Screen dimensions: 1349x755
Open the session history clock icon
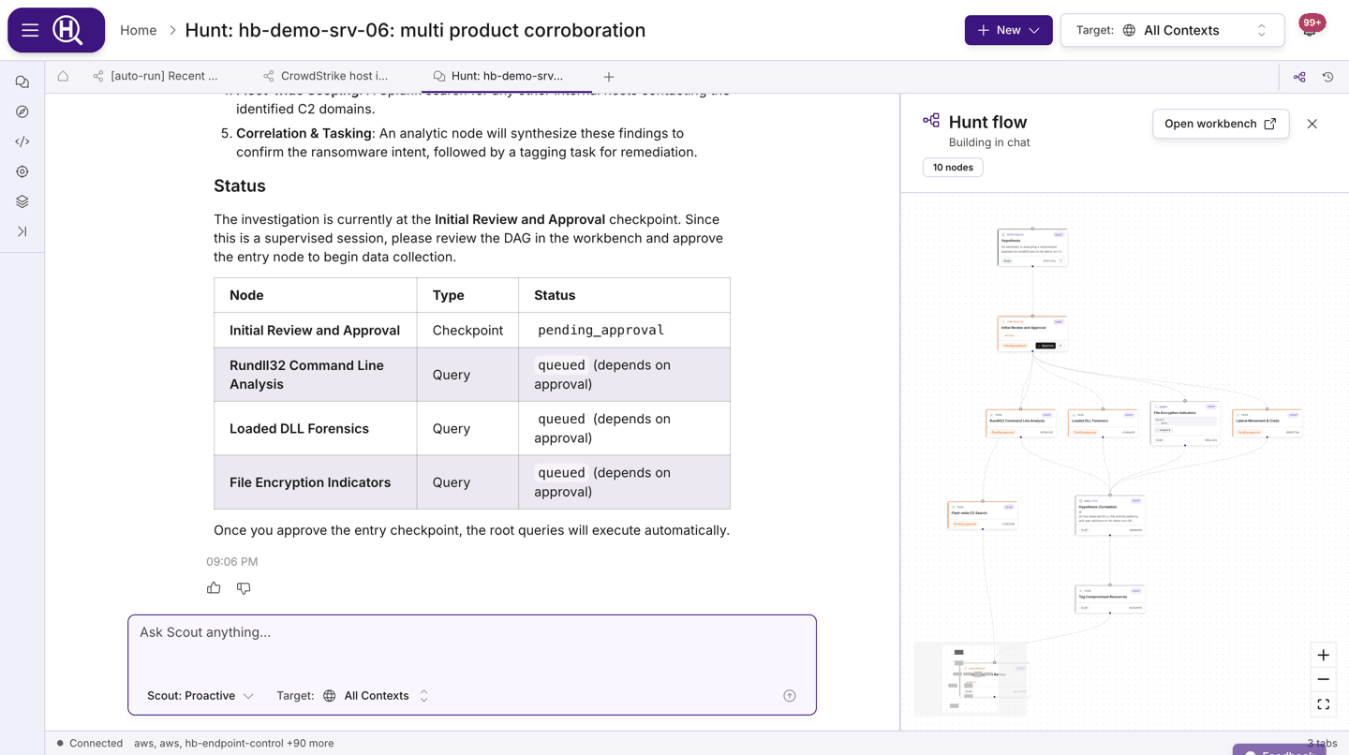[x=1328, y=77]
